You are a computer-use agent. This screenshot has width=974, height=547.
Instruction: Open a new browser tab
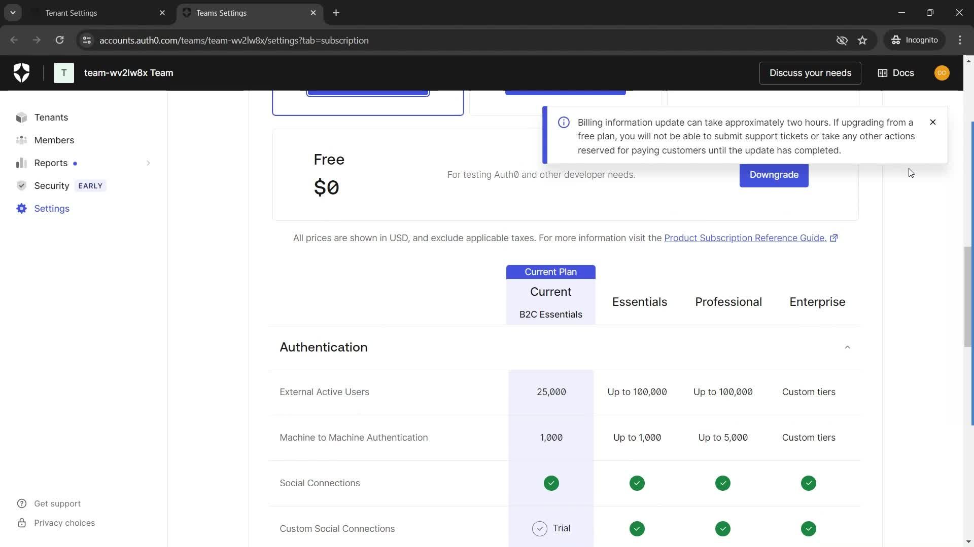(x=336, y=13)
